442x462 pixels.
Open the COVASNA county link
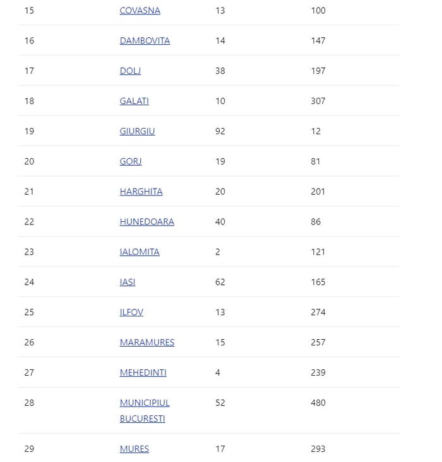140,11
